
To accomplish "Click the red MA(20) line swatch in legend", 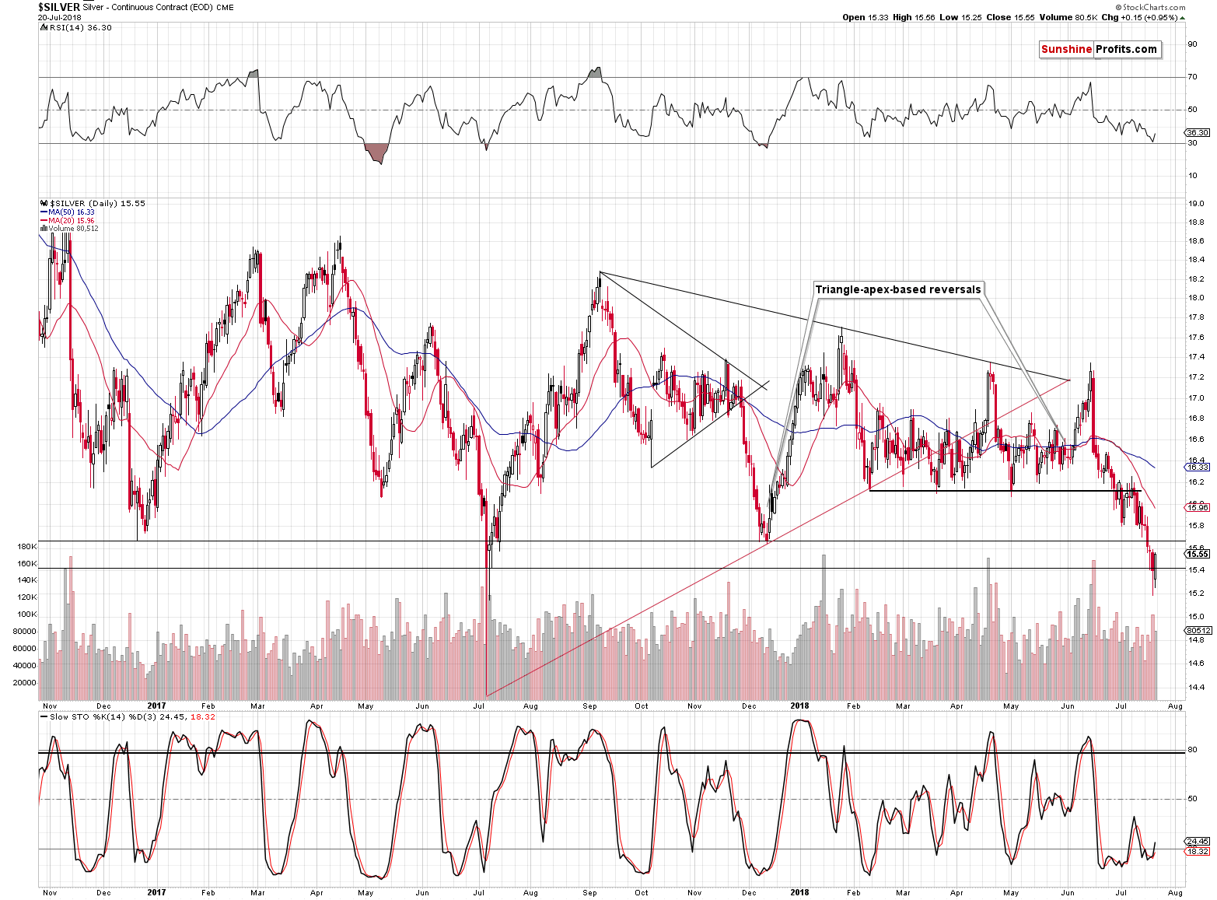I will click(44, 221).
